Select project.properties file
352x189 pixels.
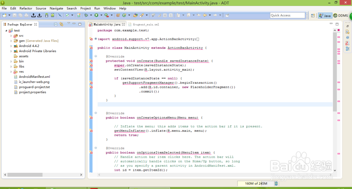click(x=30, y=92)
